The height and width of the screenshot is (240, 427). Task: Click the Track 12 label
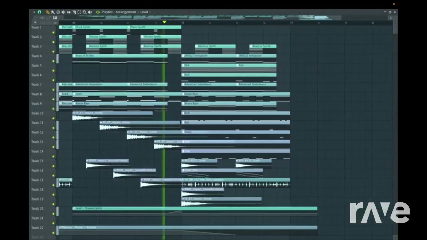point(37,132)
